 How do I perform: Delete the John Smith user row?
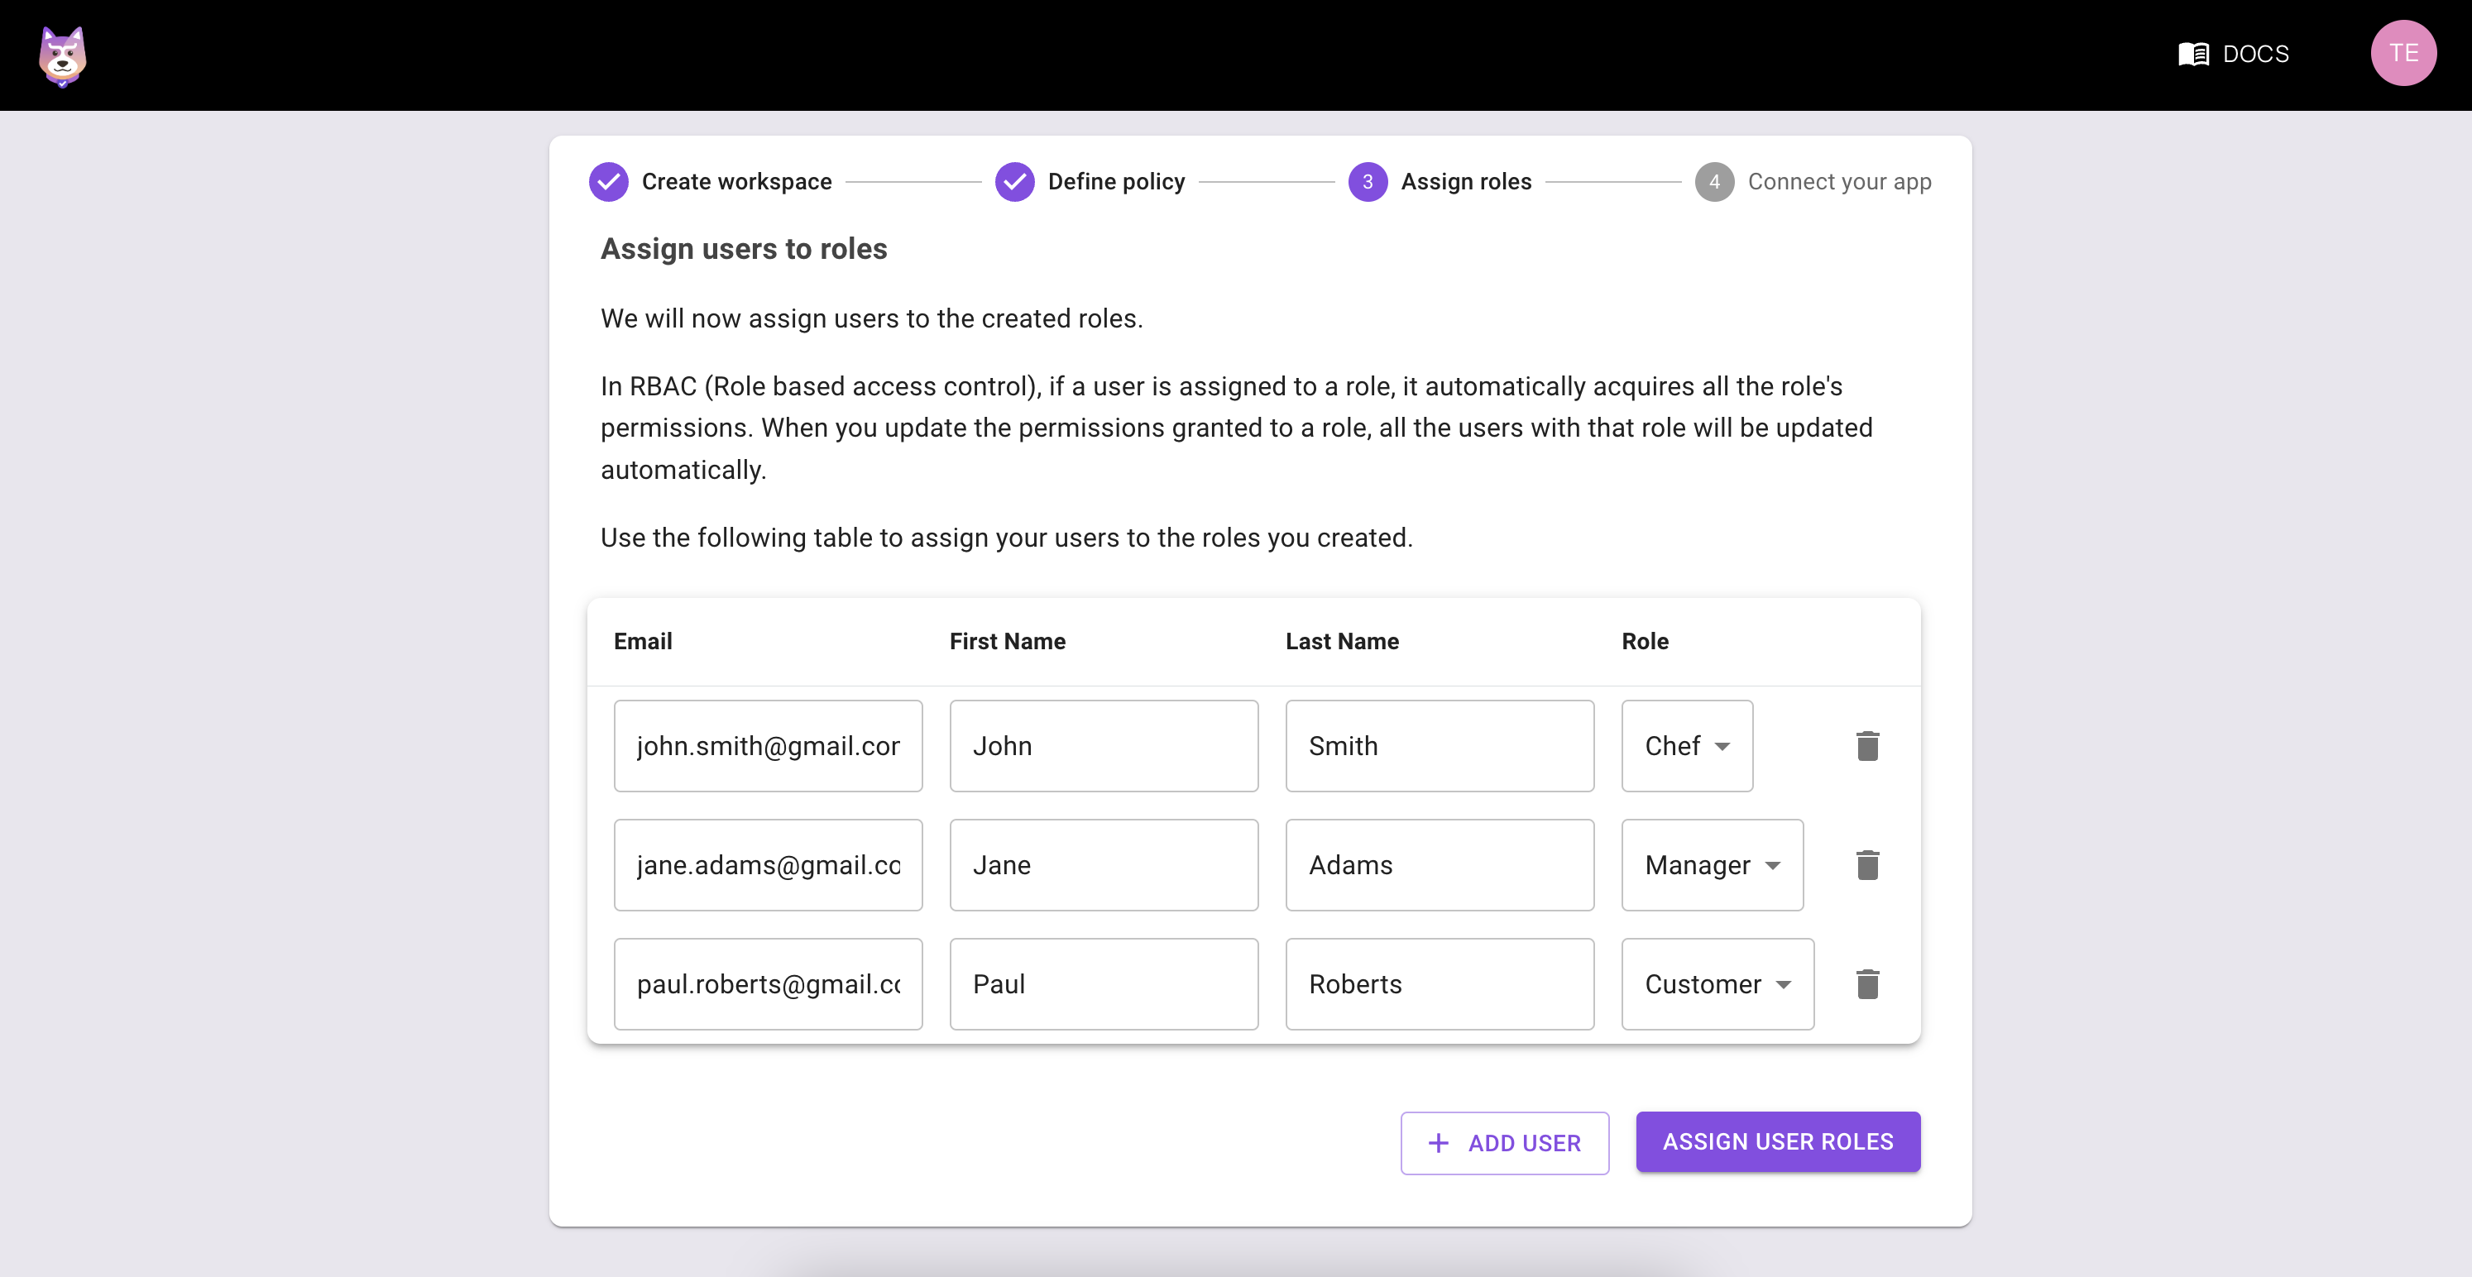(1867, 745)
